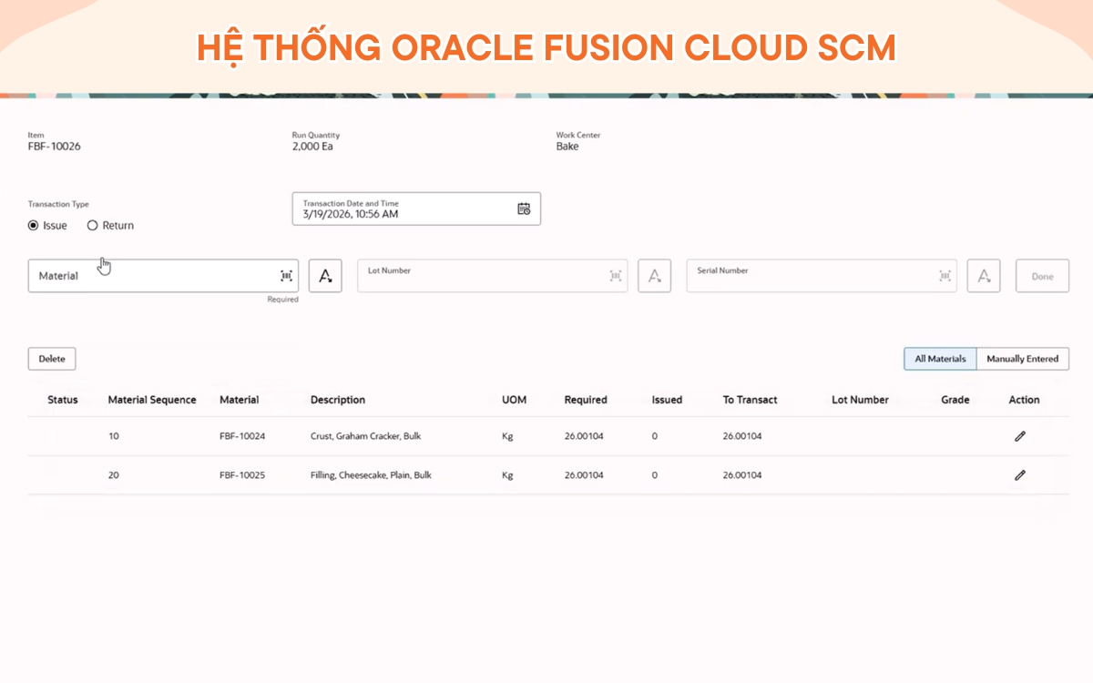This screenshot has height=683, width=1093.
Task: Click sequence number 20 cell
Action: tap(114, 475)
